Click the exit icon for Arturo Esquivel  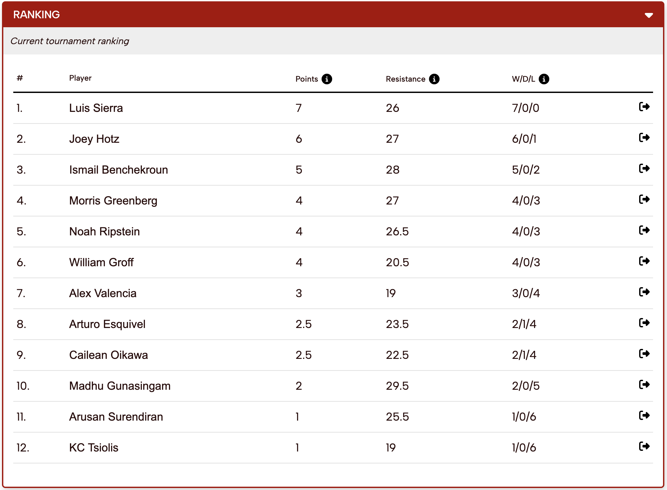[644, 323]
